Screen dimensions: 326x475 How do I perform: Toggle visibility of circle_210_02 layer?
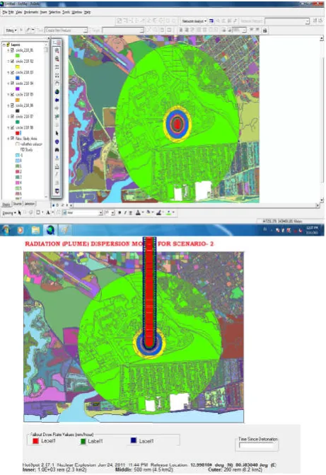(x=12, y=61)
